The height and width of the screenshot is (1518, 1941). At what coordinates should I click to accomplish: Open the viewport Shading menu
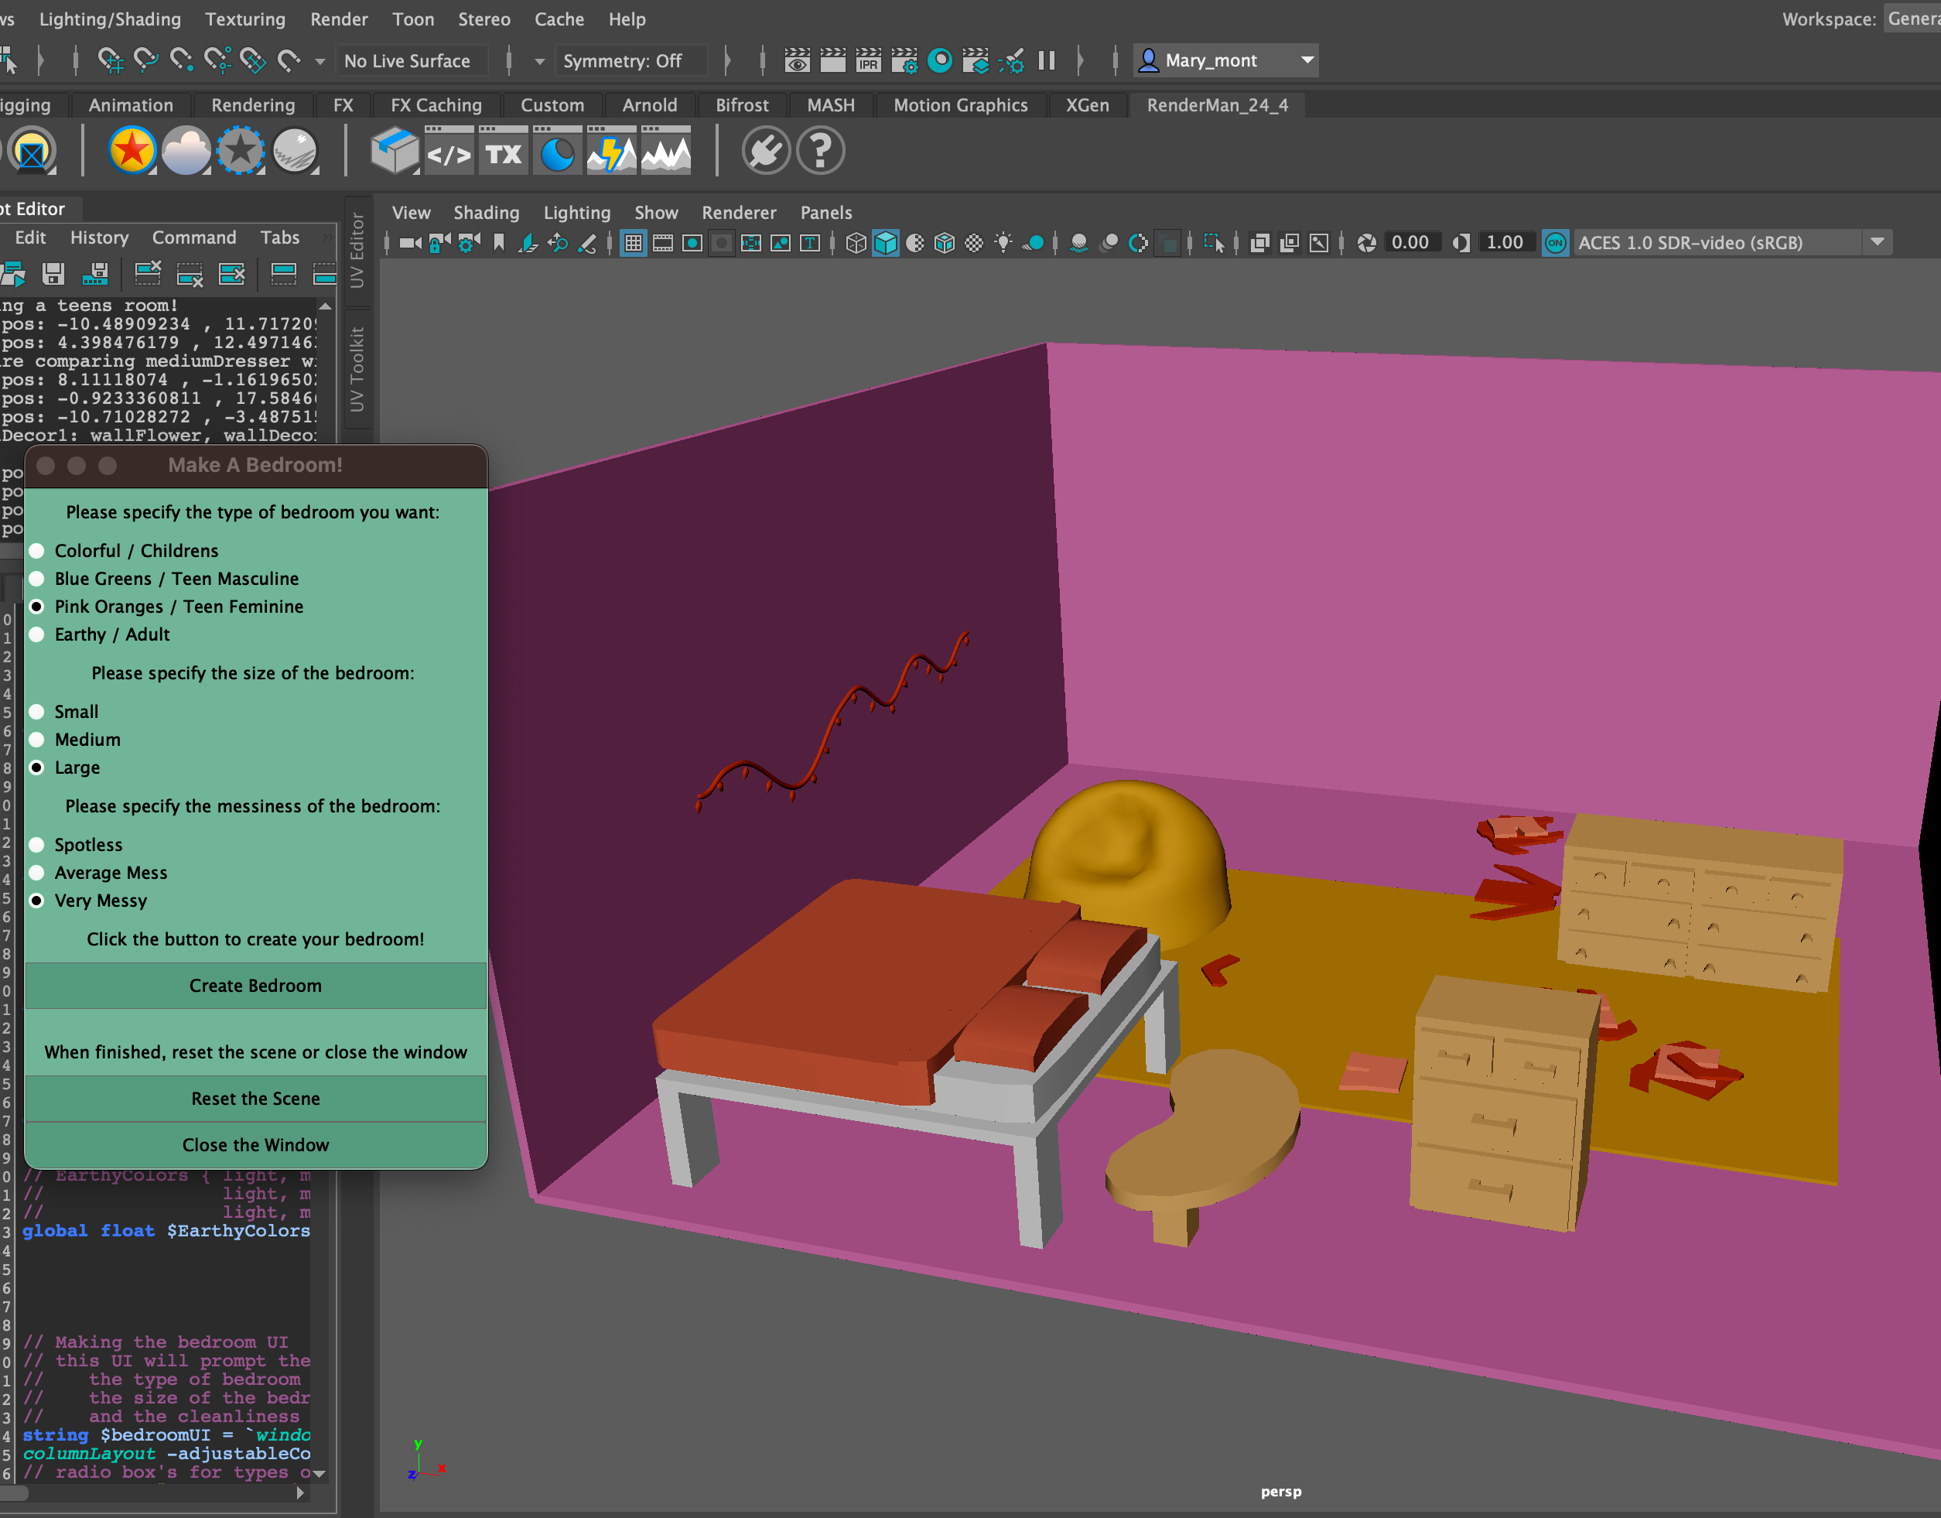486,213
